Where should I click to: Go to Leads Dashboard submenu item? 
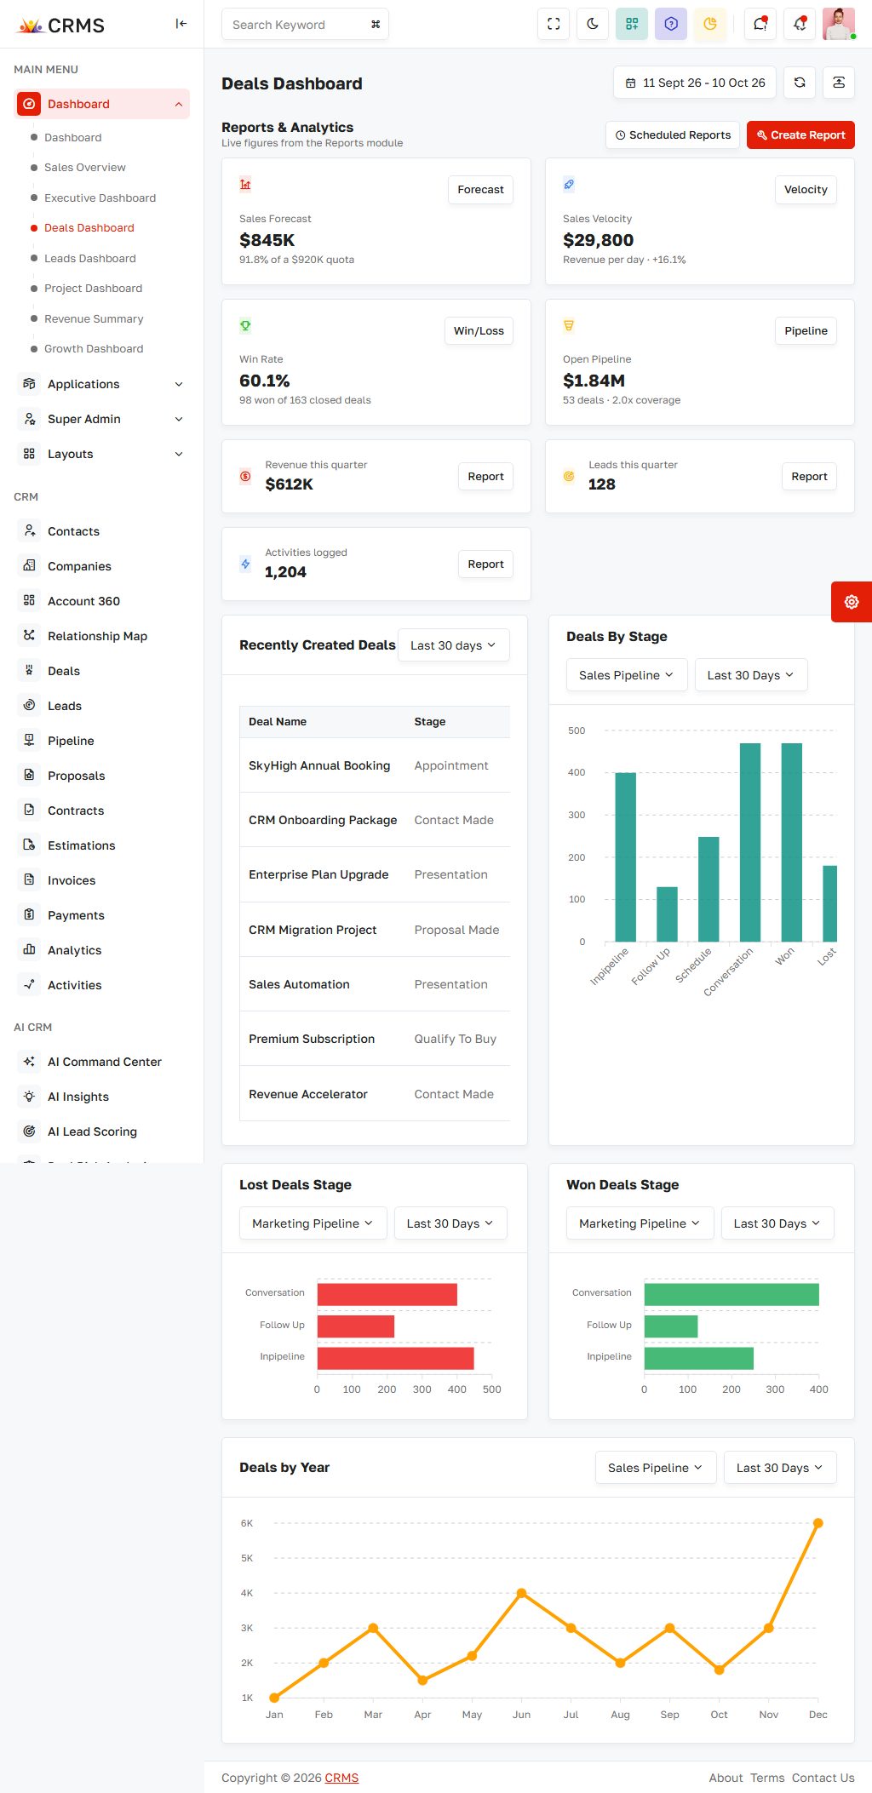click(x=90, y=259)
